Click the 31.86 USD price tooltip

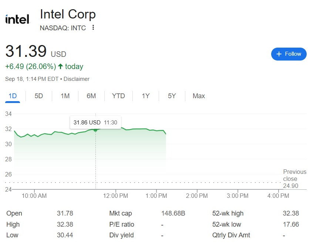click(x=95, y=122)
